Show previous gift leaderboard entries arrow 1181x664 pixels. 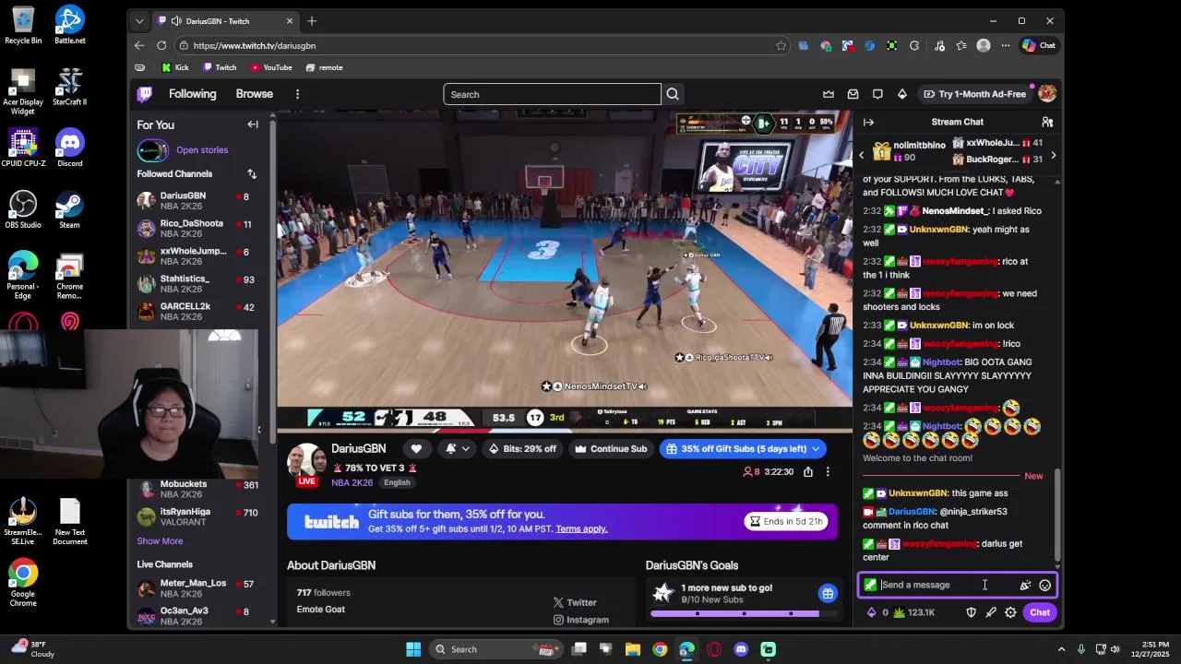pos(862,155)
